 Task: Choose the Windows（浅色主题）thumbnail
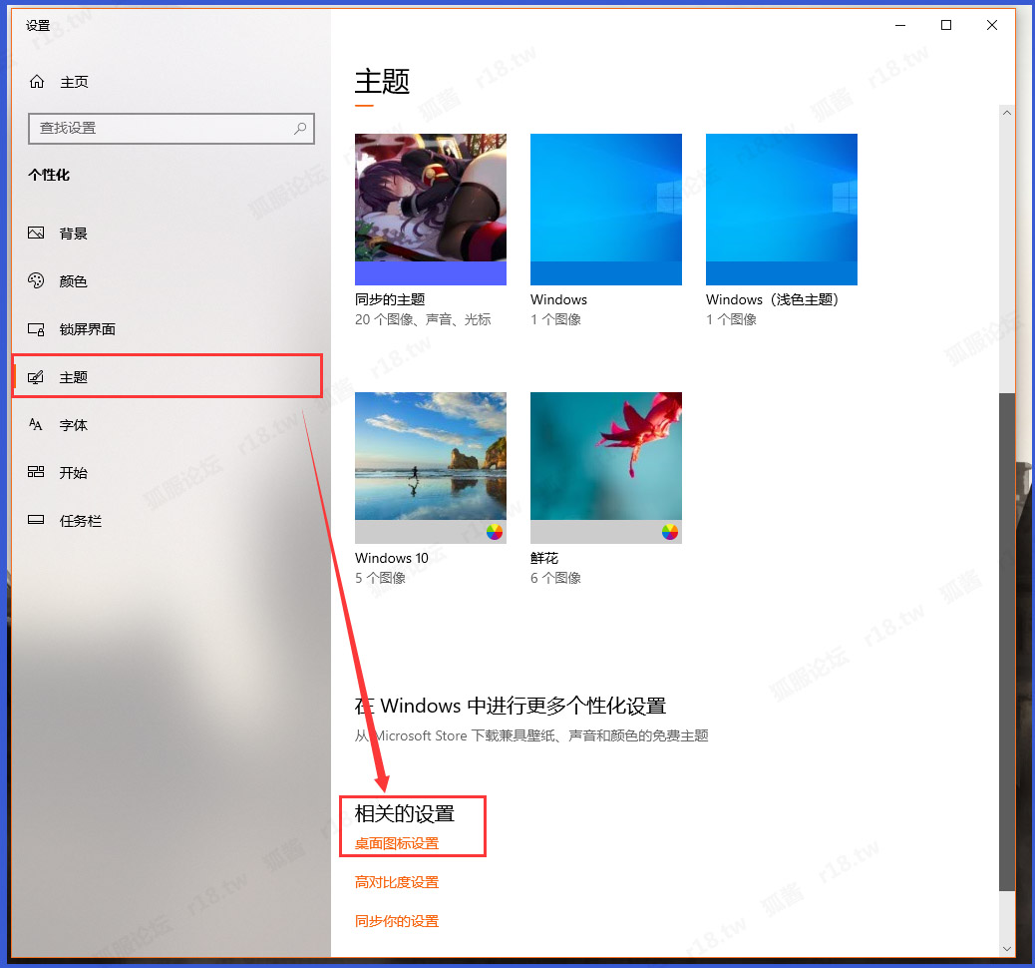[x=782, y=210]
